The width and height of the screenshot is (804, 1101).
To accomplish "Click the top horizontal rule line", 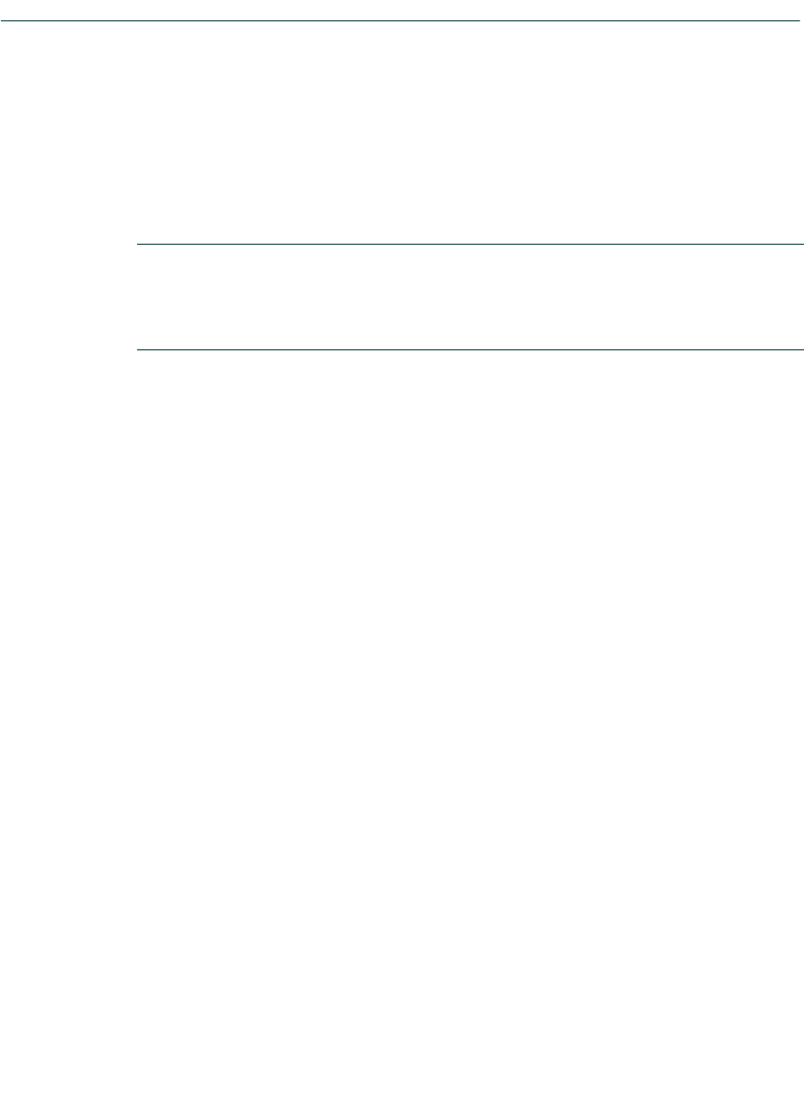I will (400, 21).
